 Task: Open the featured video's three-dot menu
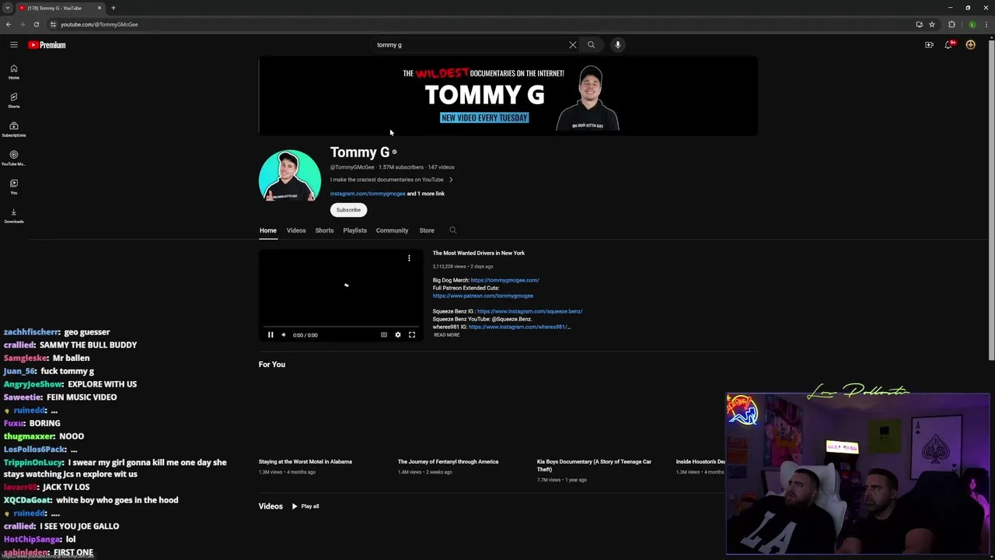pos(409,258)
